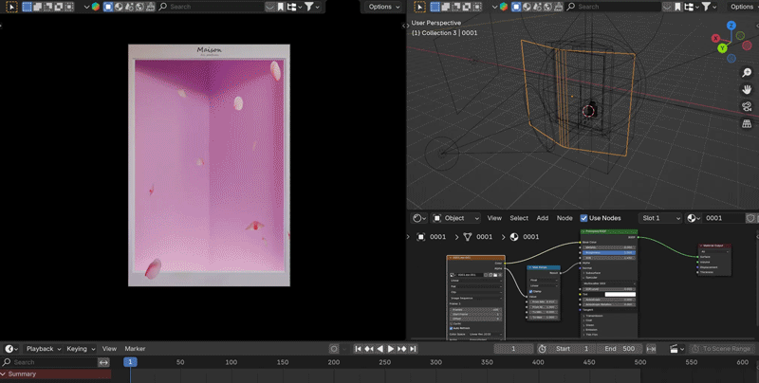This screenshot has height=383, width=759.
Task: Click the material name field 0001 in node header
Action: pos(723,218)
